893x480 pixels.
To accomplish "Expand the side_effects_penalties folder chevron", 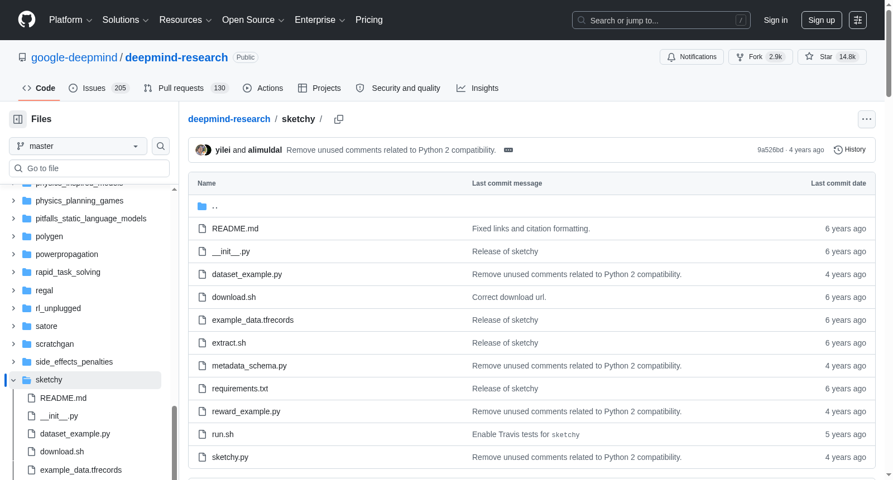I will [13, 362].
